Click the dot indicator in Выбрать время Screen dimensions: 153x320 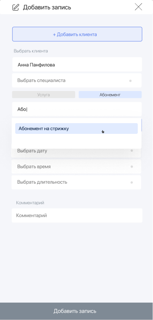click(132, 167)
